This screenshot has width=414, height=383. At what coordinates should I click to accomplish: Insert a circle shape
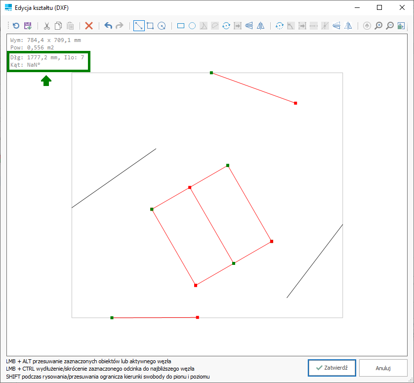[192, 26]
